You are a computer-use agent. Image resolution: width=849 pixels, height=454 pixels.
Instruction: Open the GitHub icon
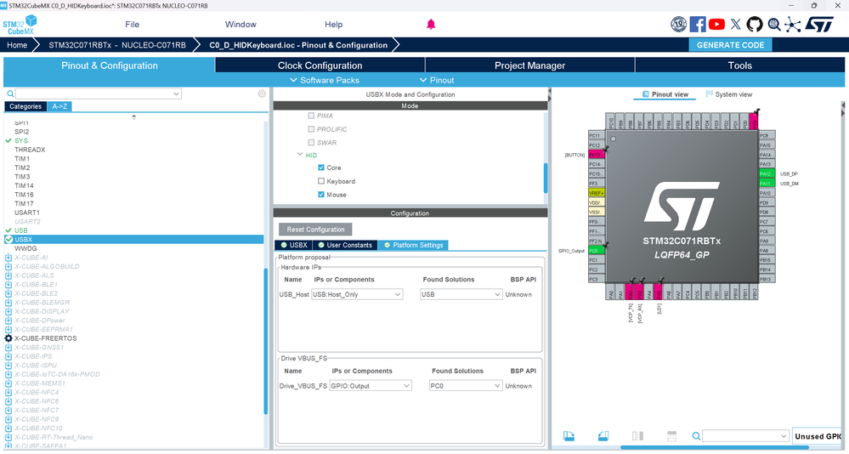755,25
